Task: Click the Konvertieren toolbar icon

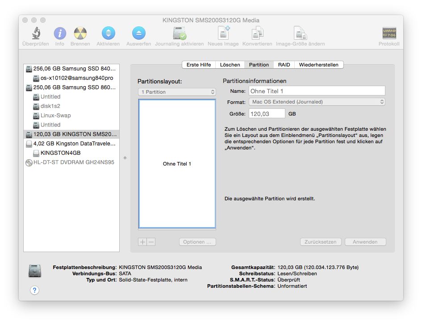Action: pyautogui.click(x=257, y=33)
